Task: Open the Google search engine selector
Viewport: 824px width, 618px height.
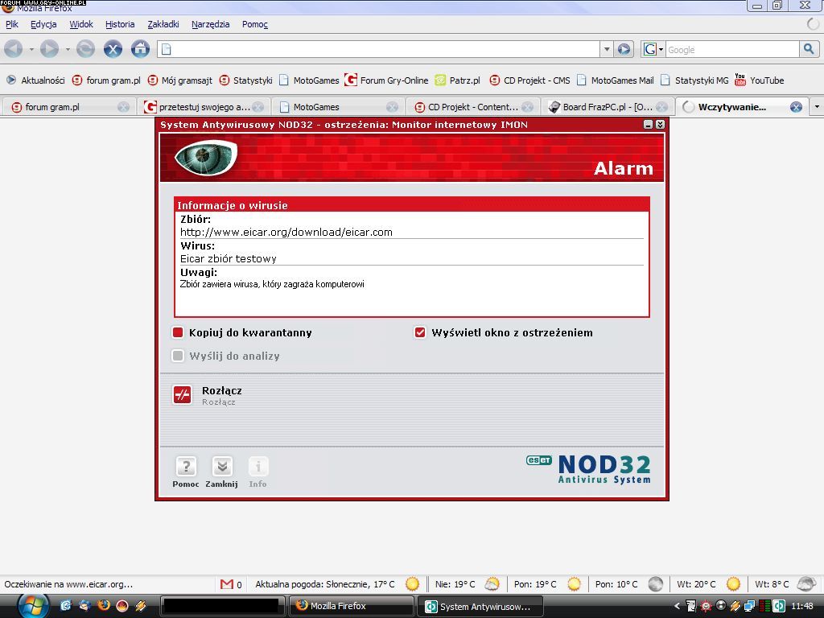Action: click(x=653, y=49)
